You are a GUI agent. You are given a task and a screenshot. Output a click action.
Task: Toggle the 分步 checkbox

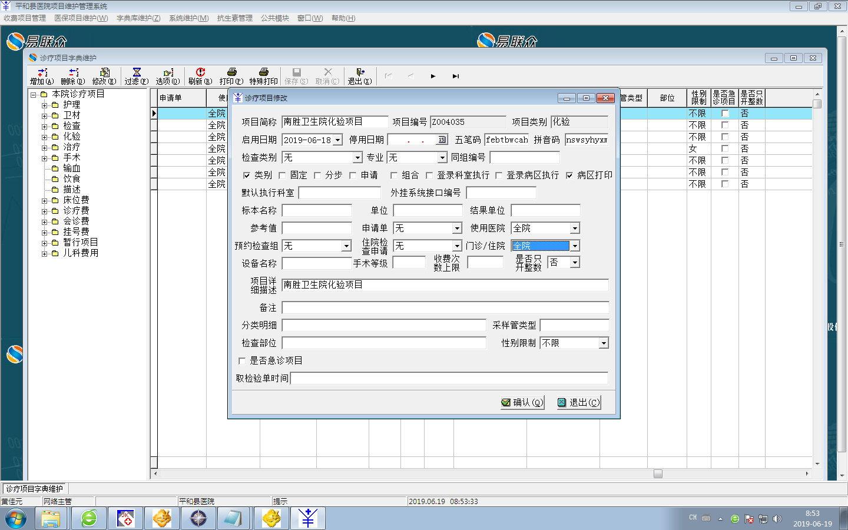tap(317, 175)
